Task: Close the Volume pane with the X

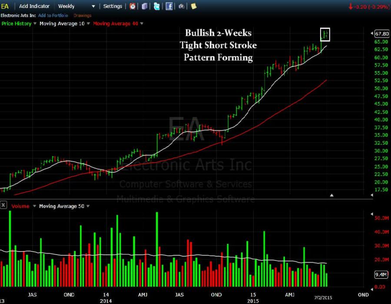Action: (3, 205)
